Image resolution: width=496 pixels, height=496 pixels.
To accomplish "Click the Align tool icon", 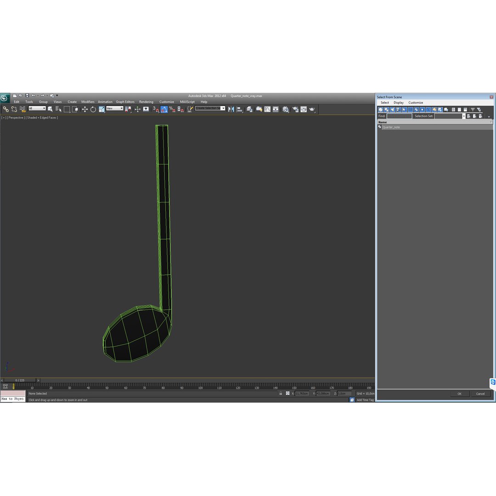I will [x=240, y=109].
